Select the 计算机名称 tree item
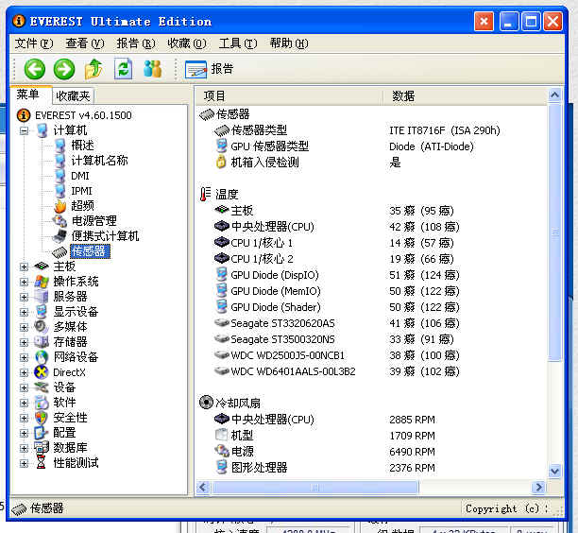Screen dimensions: 578x533 (x=99, y=161)
